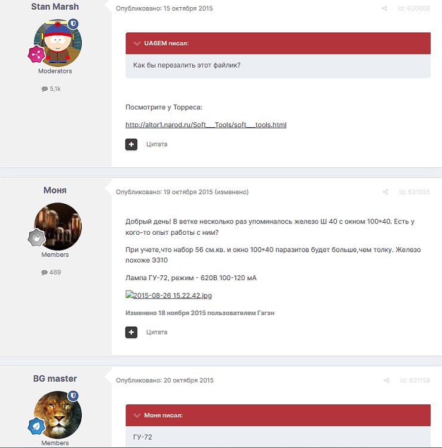This screenshot has width=442, height=448.
Task: Click gray hand rank badge on Моня avatar
Action: point(36,238)
